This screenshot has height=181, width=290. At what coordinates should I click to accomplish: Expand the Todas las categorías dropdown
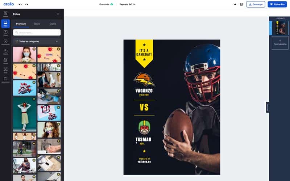click(37, 41)
